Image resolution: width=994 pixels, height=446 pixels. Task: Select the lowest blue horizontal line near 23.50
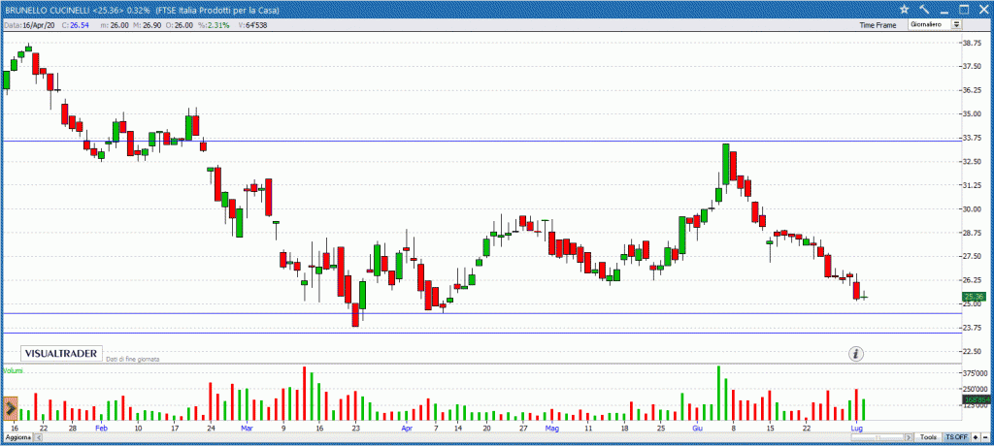pyautogui.click(x=481, y=333)
